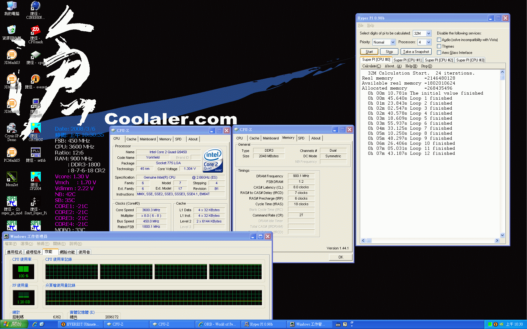Select Super PI [CPU #3] tab
This screenshot has height=329, width=527.
point(470,60)
